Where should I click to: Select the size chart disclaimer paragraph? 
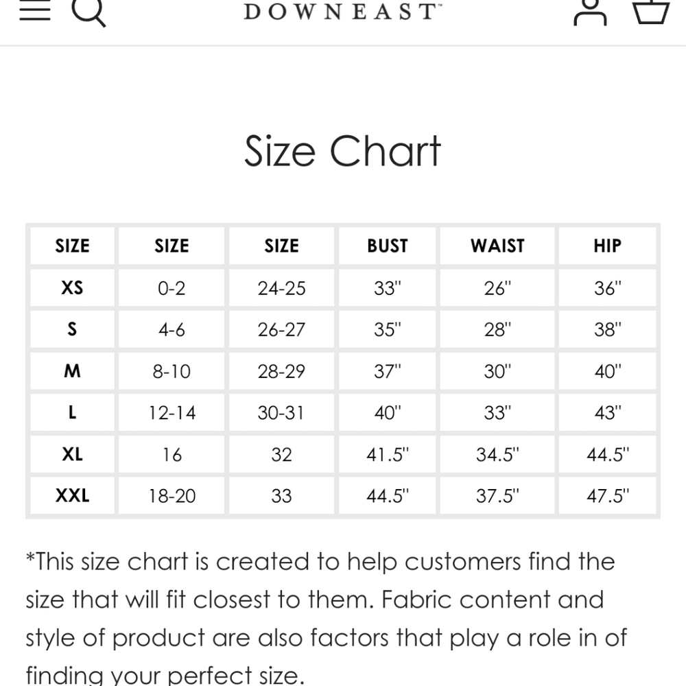point(327,618)
